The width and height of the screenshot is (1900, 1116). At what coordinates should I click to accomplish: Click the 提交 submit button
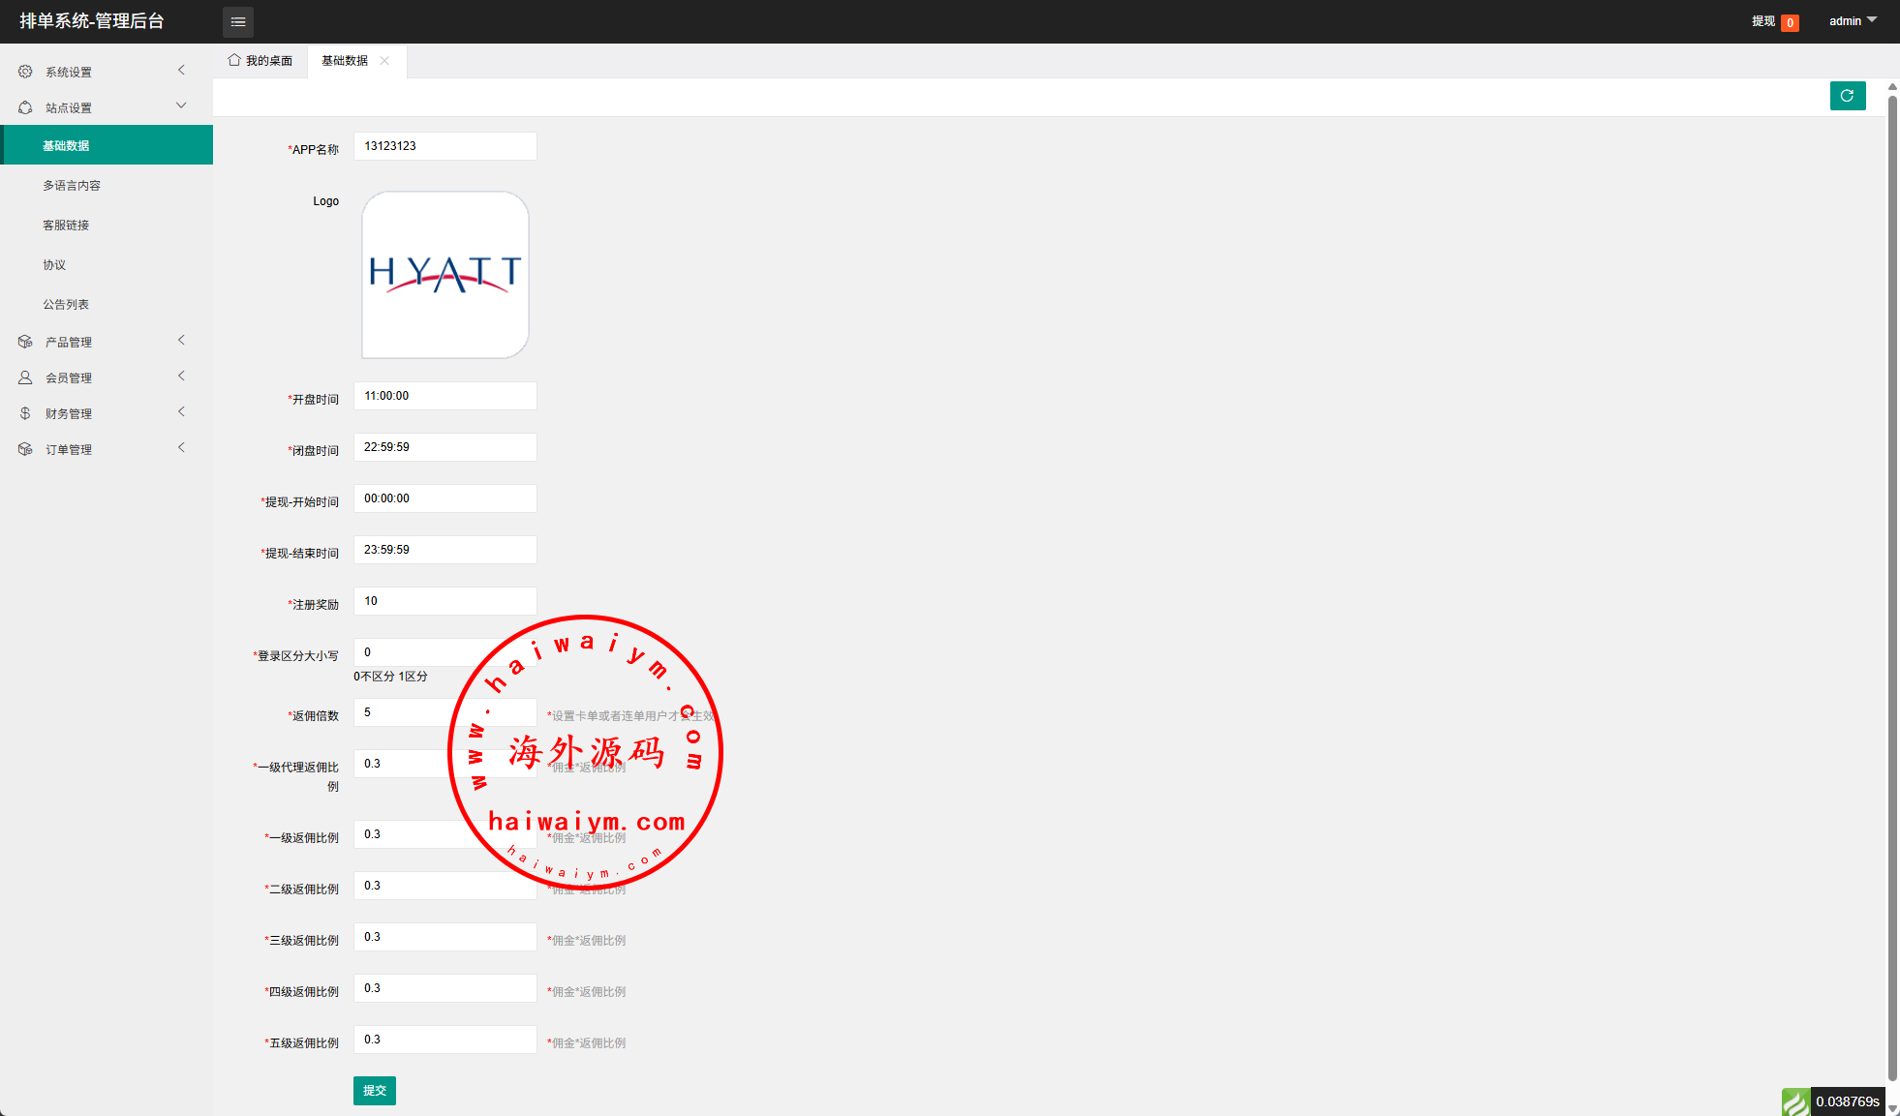tap(374, 1090)
